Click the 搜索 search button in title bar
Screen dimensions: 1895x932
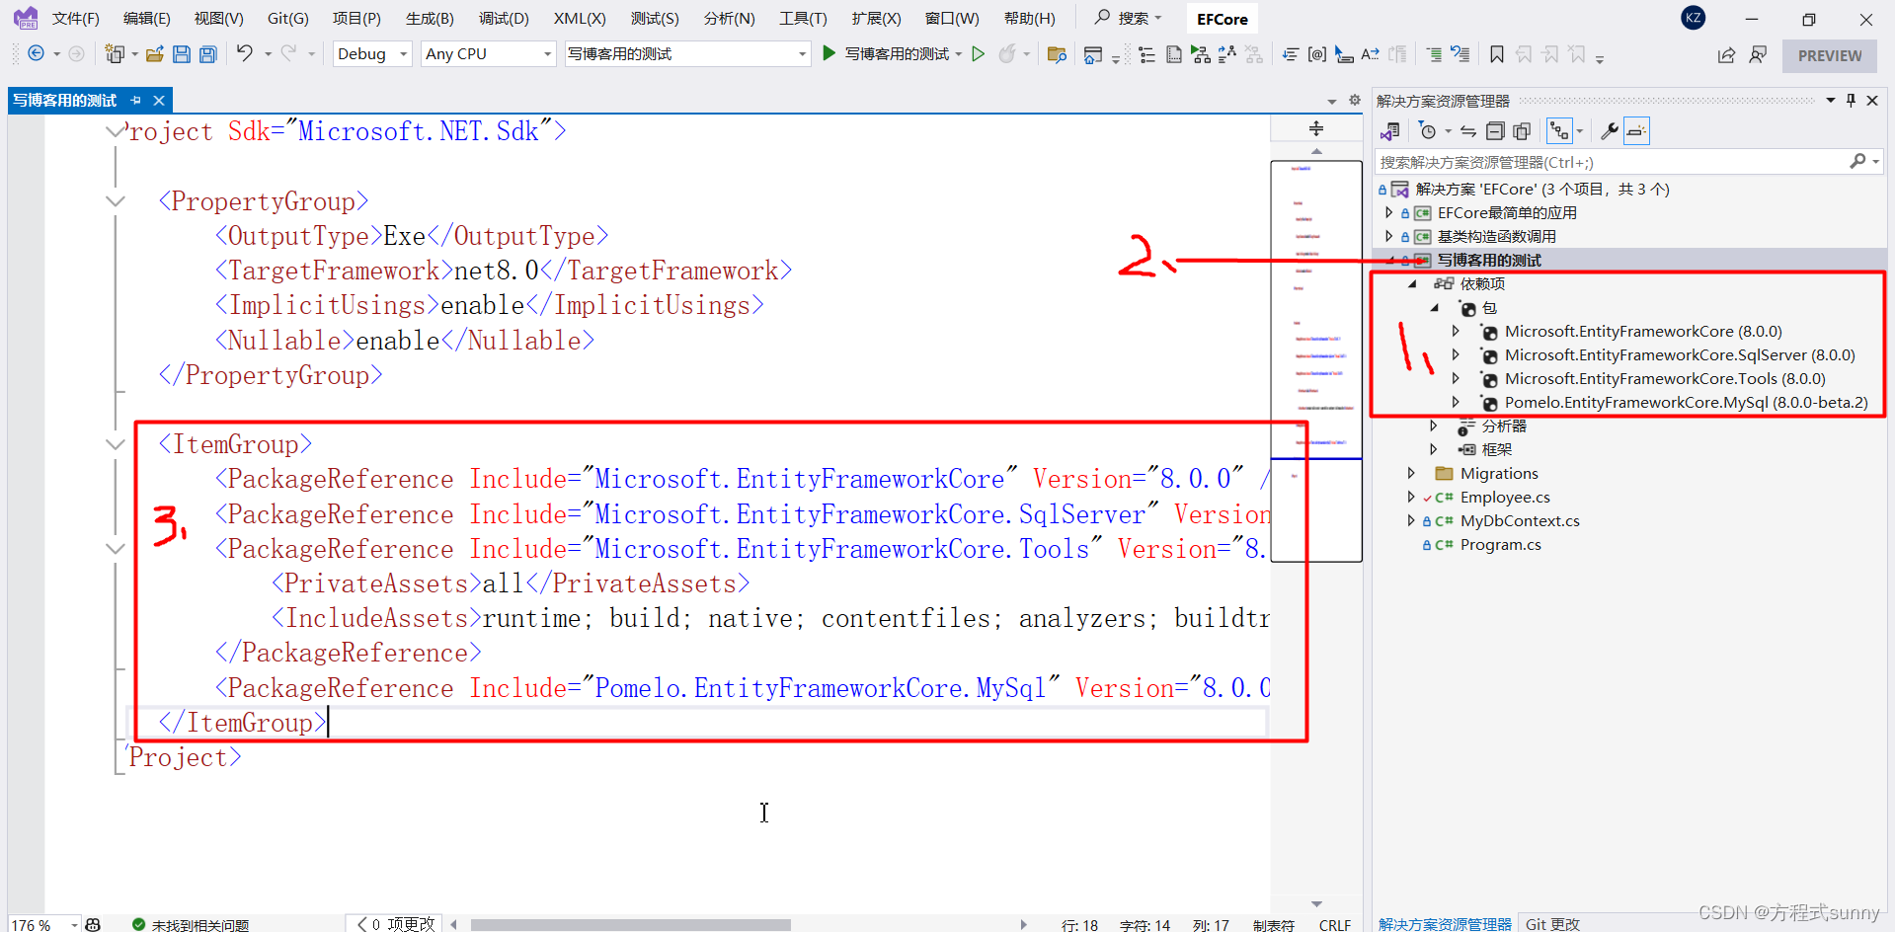(1130, 18)
